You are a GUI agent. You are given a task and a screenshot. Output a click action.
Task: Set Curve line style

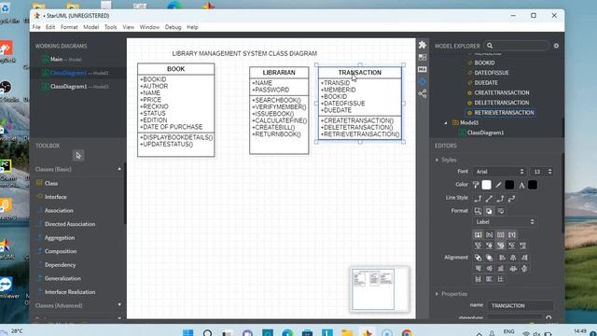coord(512,199)
